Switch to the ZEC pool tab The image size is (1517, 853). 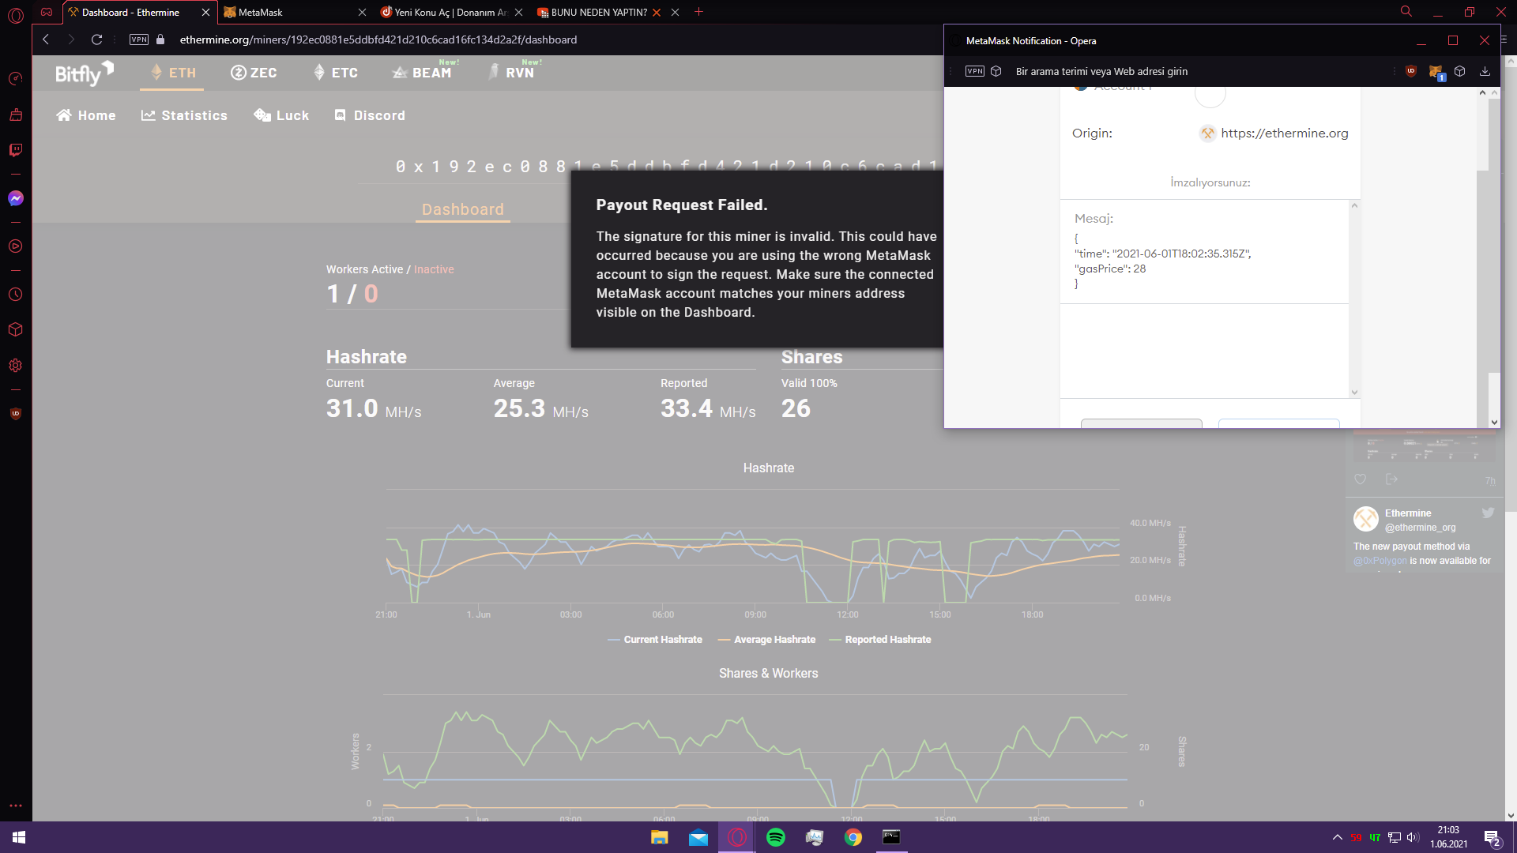click(x=254, y=73)
